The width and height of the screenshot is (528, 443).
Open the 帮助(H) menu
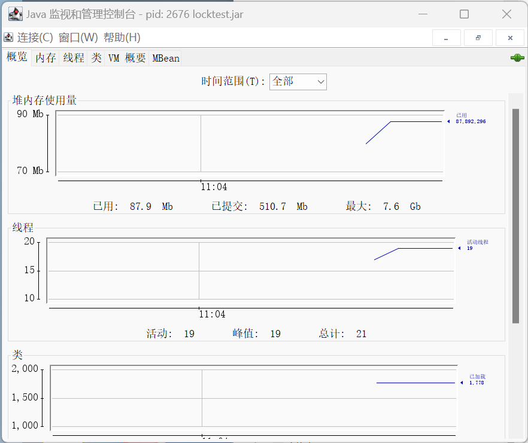click(122, 37)
